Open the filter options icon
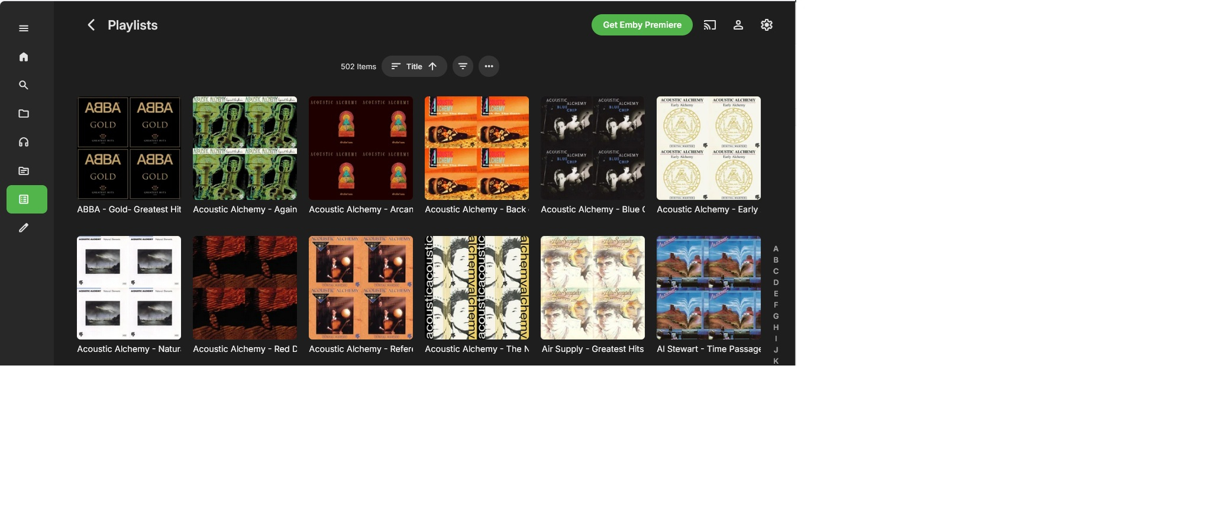Screen dimensions: 1221x511 coord(463,66)
